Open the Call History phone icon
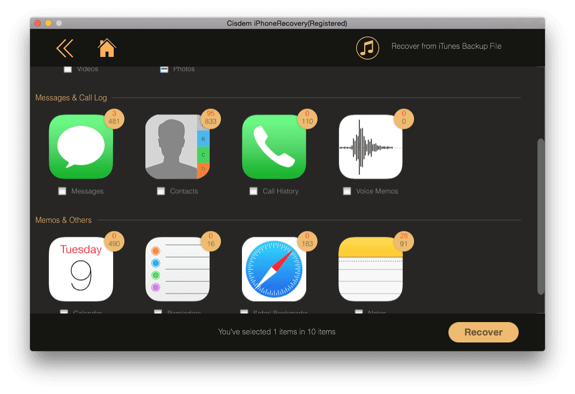Image resolution: width=575 pixels, height=394 pixels. 274,147
